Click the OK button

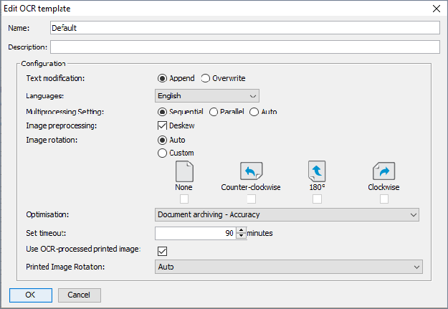(31, 295)
